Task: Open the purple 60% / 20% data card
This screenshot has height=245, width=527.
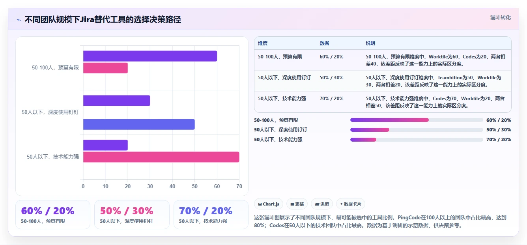Action: click(x=53, y=215)
